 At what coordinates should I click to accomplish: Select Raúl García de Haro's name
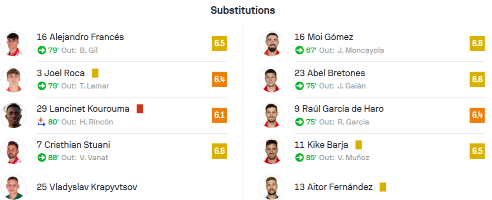(x=339, y=109)
